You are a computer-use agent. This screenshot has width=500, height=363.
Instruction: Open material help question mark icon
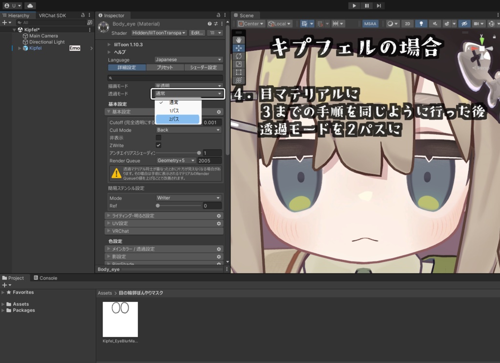click(209, 23)
